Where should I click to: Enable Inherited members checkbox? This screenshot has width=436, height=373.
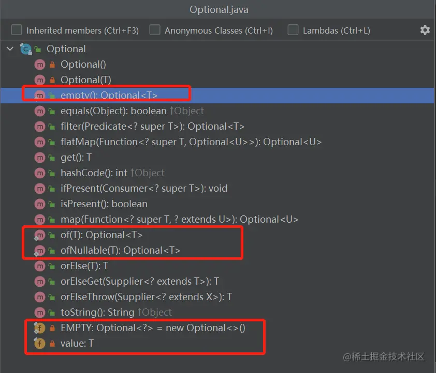click(17, 30)
